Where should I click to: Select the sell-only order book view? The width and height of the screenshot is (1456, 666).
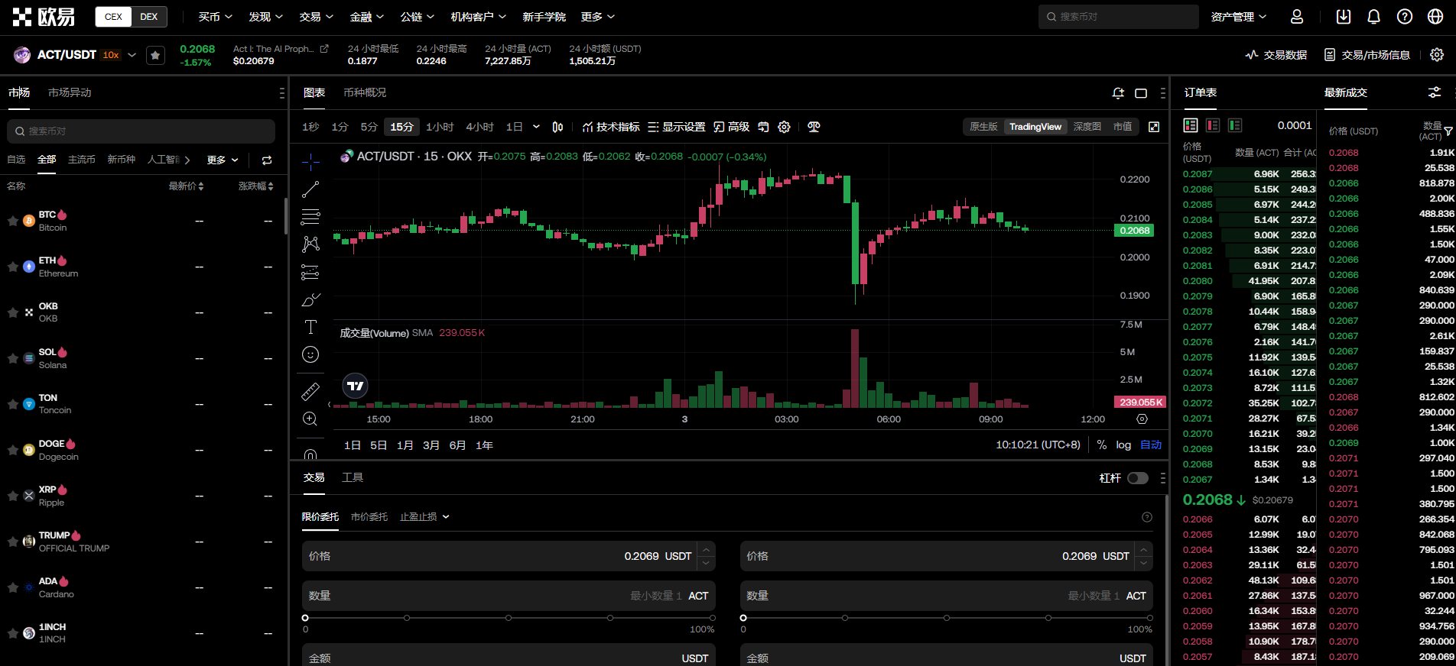1213,125
